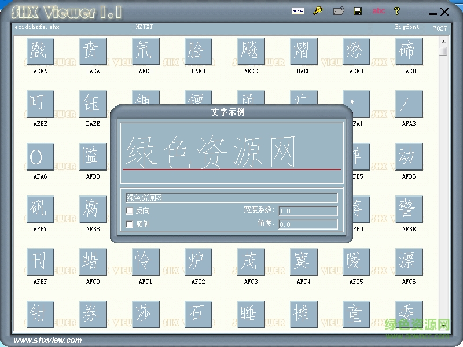The image size is (463, 347).
Task: Open help using the question mark icon
Action: point(398,11)
